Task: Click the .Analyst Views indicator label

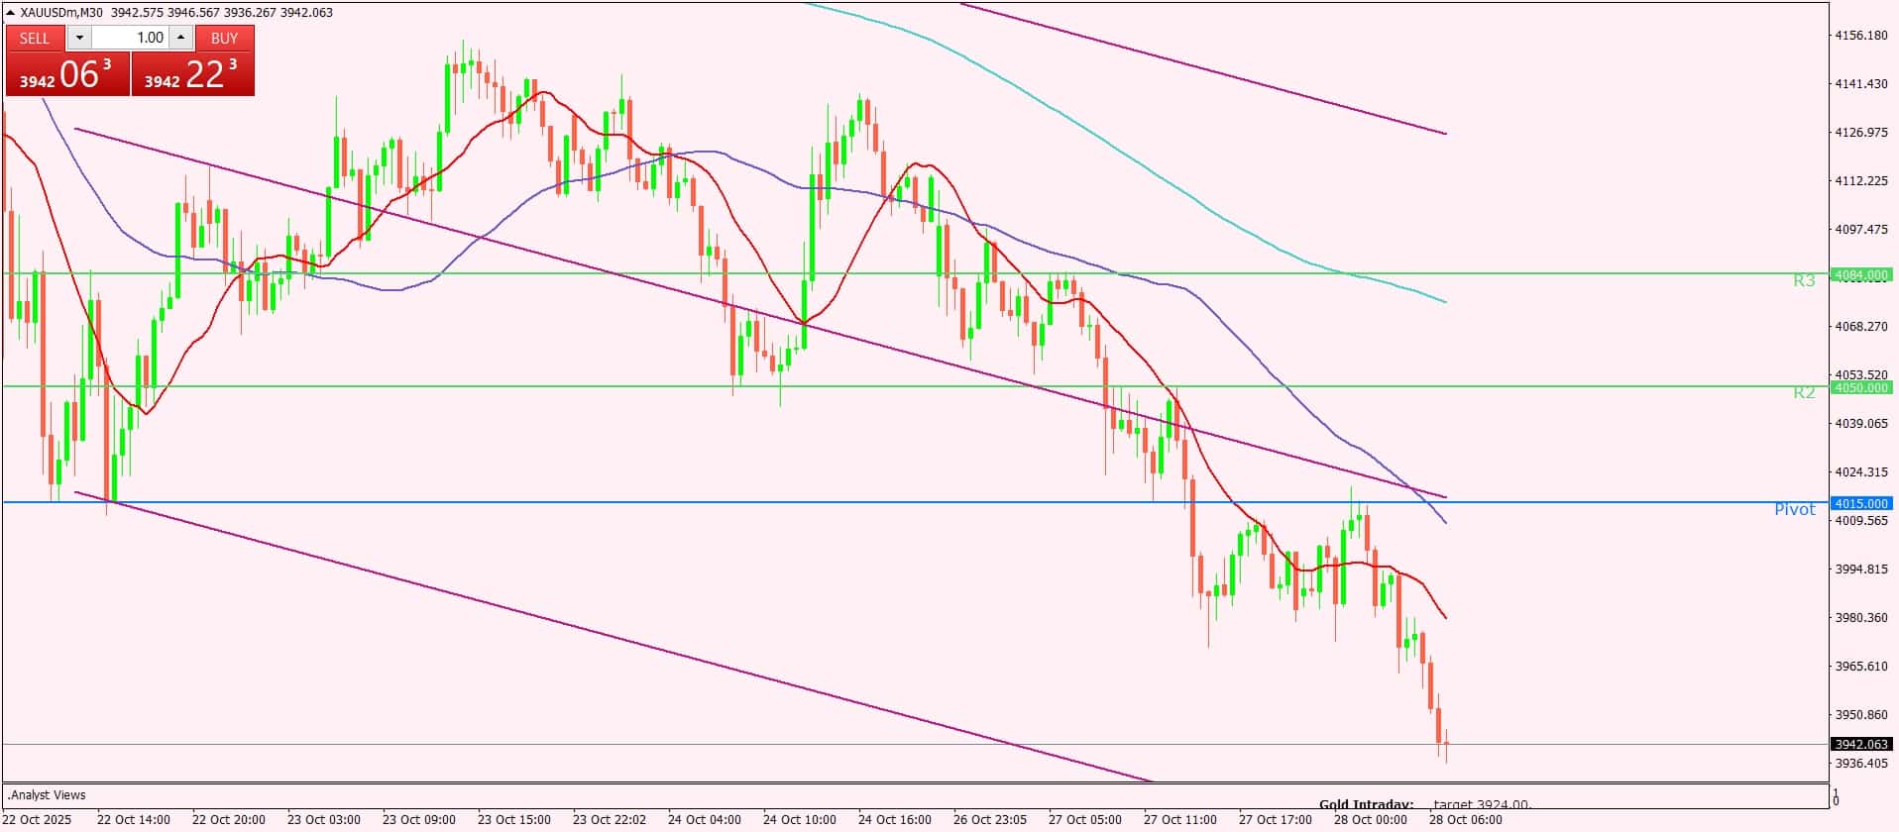Action: 47,795
